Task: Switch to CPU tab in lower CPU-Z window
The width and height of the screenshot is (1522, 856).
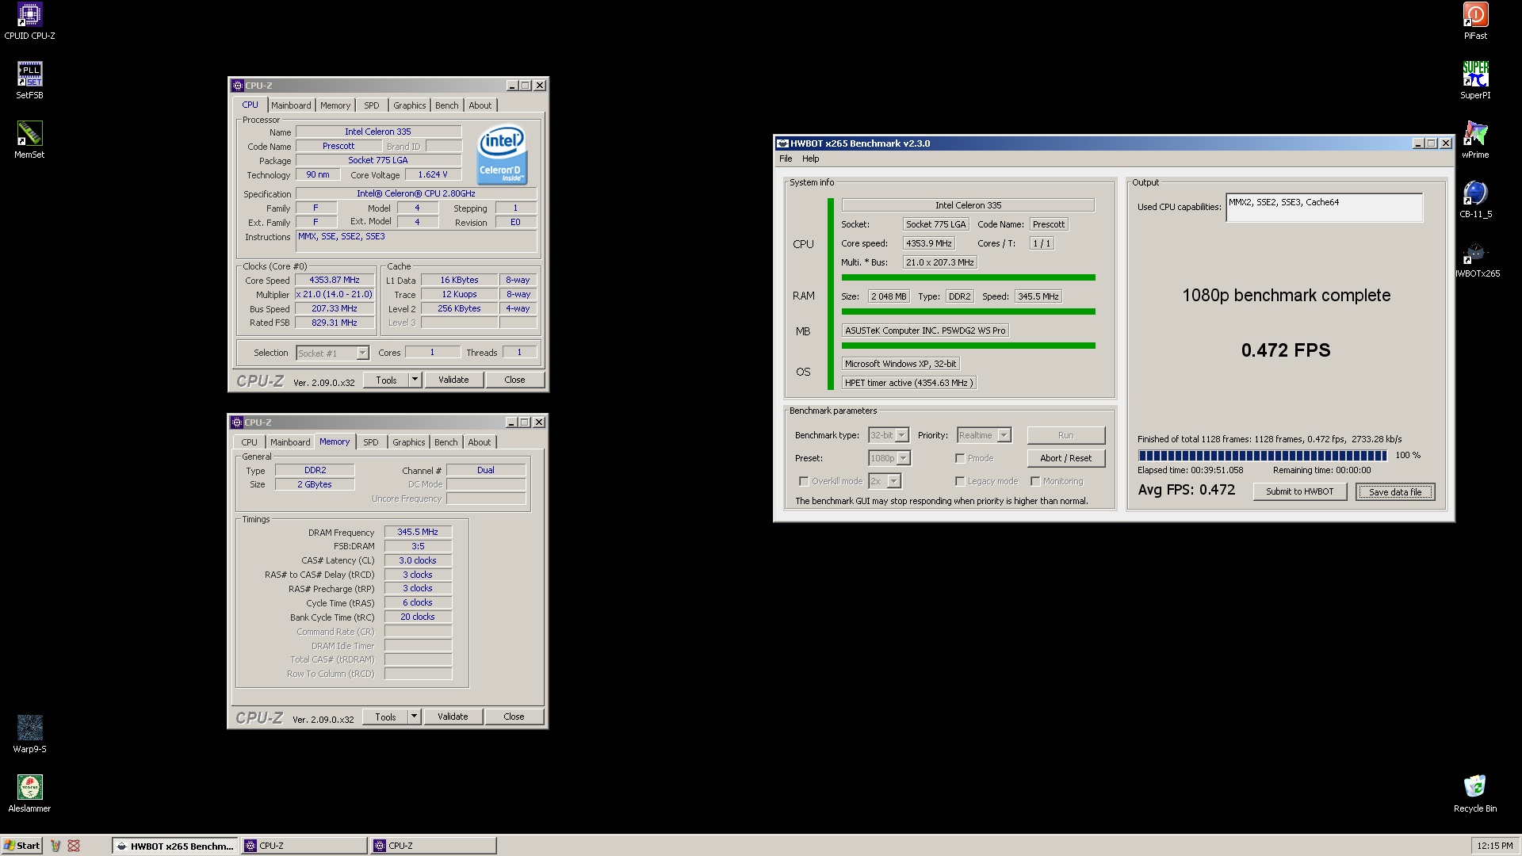Action: (x=250, y=442)
